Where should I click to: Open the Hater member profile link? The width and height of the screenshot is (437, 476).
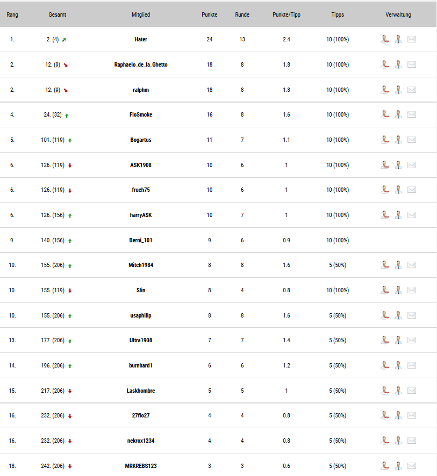point(141,39)
